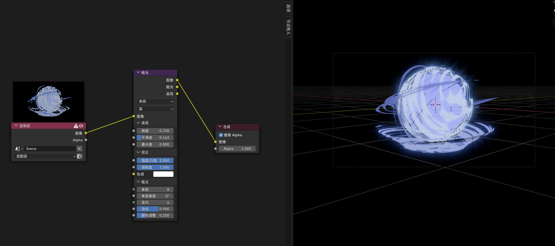The width and height of the screenshot is (555, 246).
Task: Collapse the 合成 node with its chevron
Action: tap(220, 127)
